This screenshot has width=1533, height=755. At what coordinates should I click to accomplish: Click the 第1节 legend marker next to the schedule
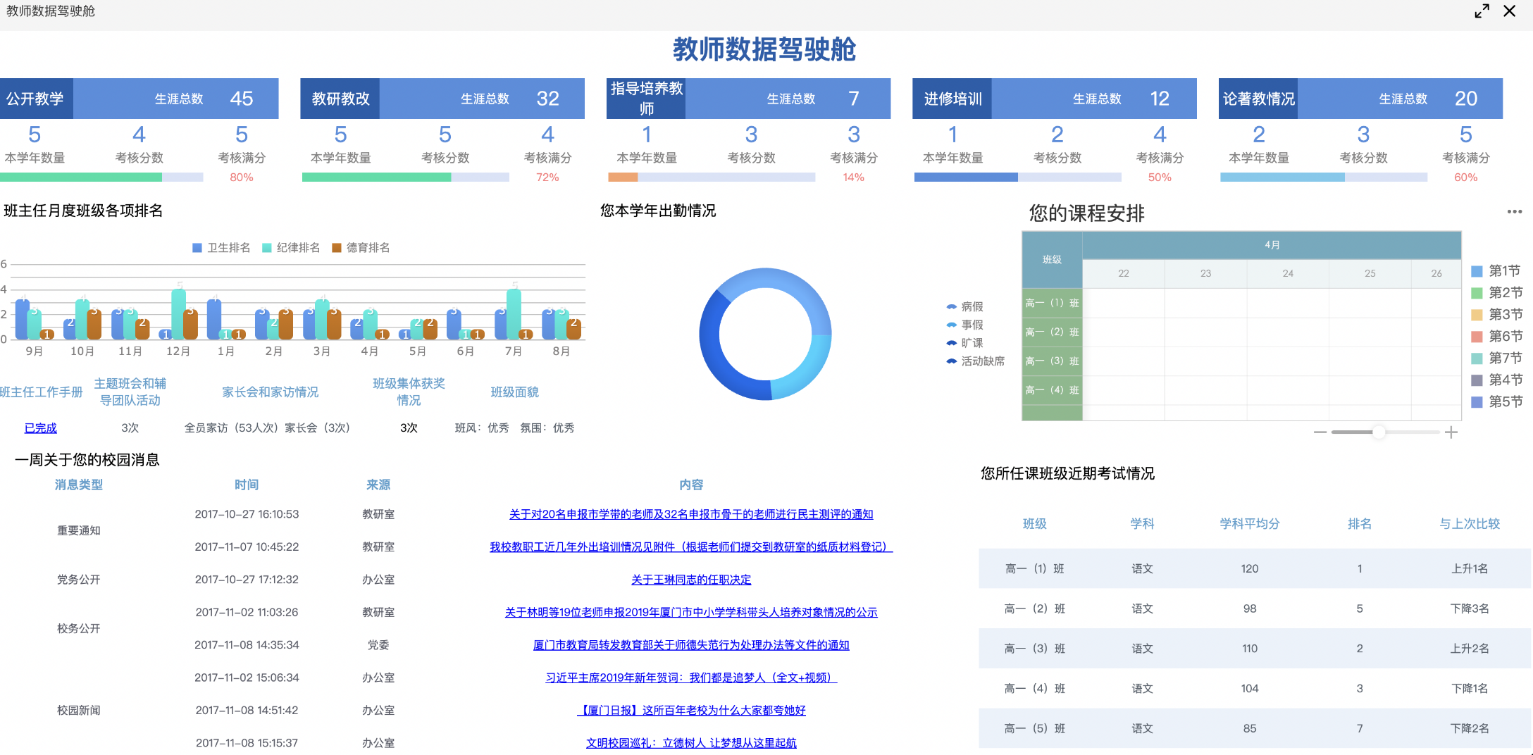(x=1477, y=270)
